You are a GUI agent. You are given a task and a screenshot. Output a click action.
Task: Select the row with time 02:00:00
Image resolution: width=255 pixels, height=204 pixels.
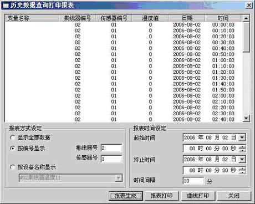pos(124,96)
